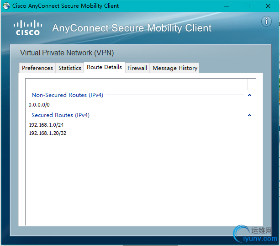Collapse the Non-Secured Routes section arrow
Screen dimensions: 280x246
tap(249, 95)
